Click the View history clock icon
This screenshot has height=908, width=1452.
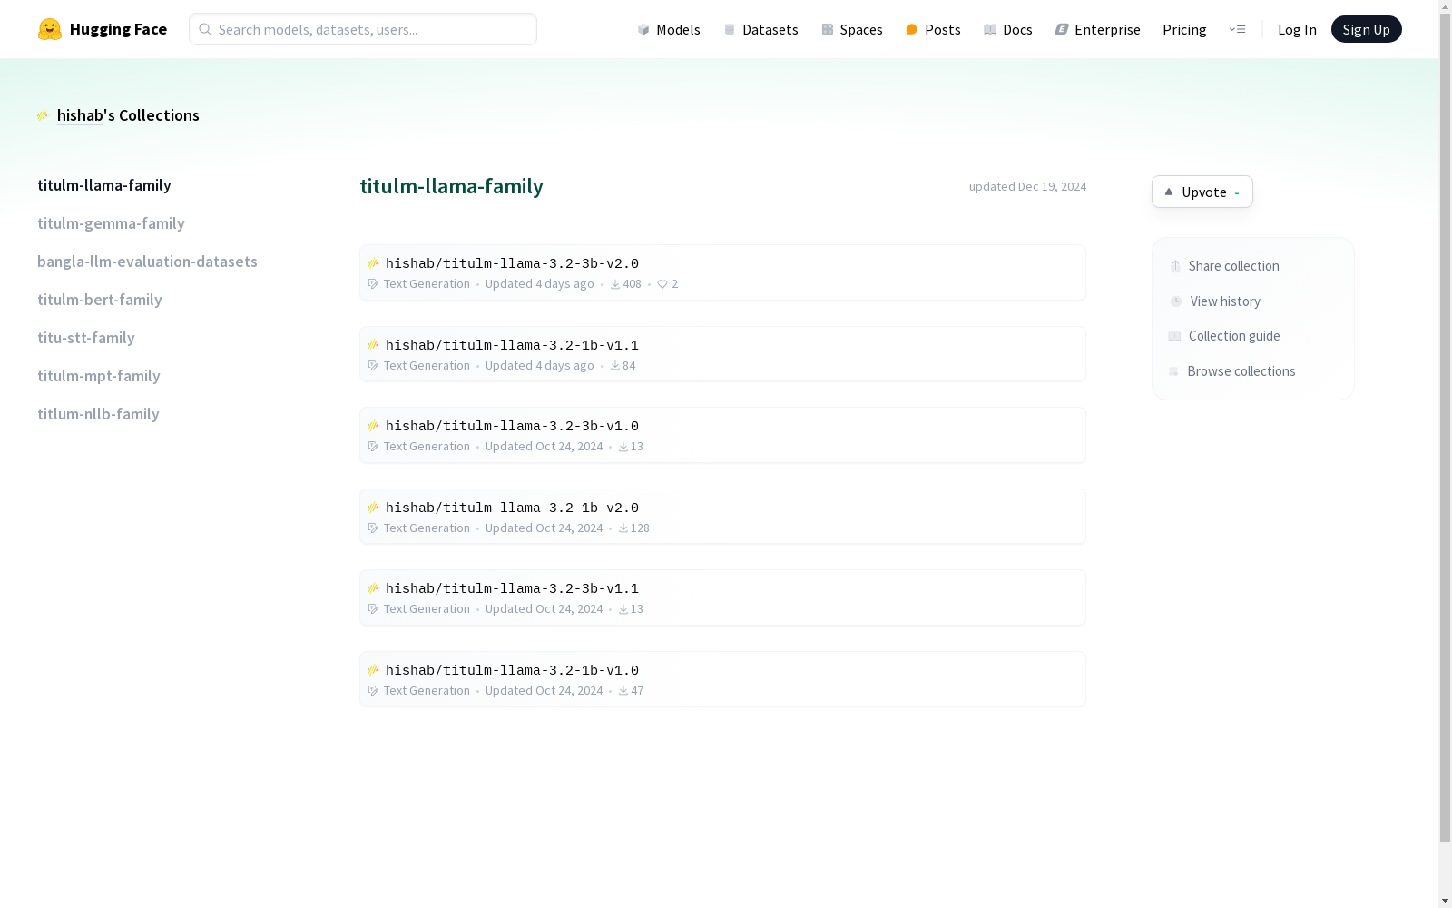tap(1176, 301)
